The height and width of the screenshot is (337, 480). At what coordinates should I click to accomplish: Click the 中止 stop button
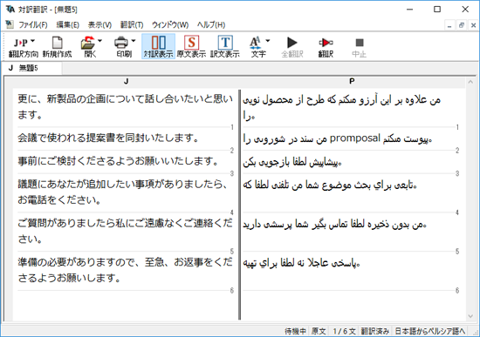(x=359, y=47)
